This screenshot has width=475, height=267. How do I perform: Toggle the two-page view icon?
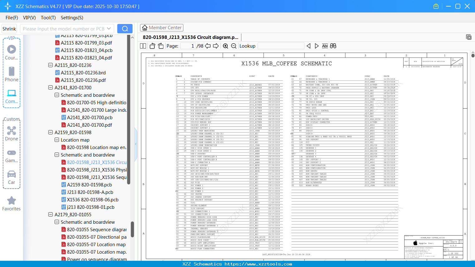(x=143, y=46)
